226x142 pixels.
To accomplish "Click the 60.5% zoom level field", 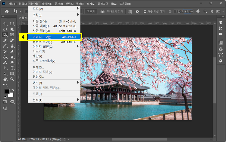I will coord(22,139).
